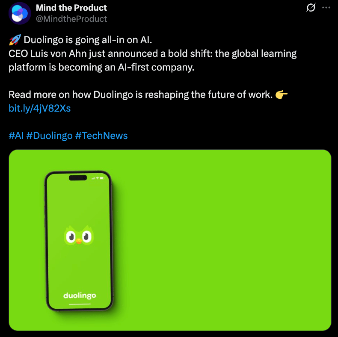The height and width of the screenshot is (337, 338).
Task: Open the three-dot more options menu
Action: (x=326, y=8)
